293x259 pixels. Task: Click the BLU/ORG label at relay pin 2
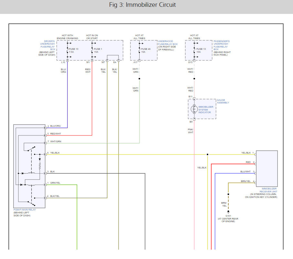click(x=56, y=126)
